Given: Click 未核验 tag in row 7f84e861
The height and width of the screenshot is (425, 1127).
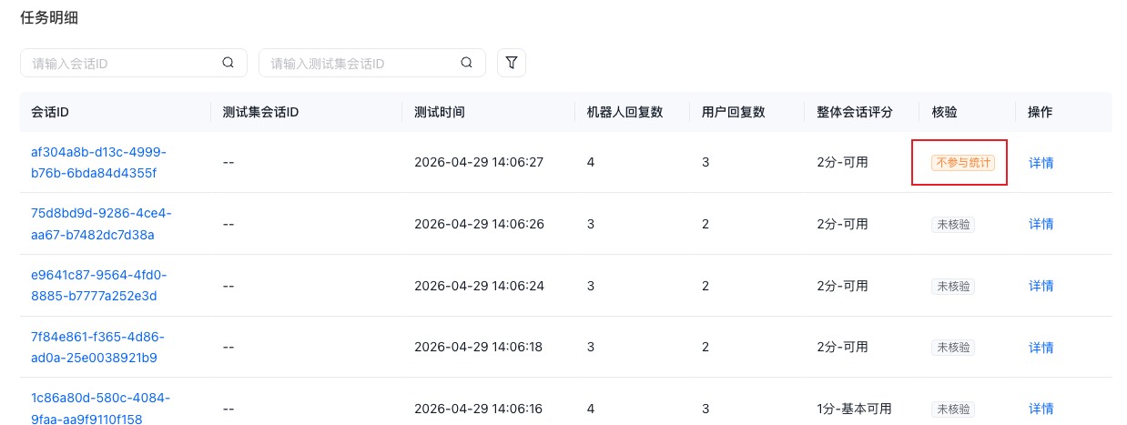Looking at the screenshot, I should coord(952,347).
